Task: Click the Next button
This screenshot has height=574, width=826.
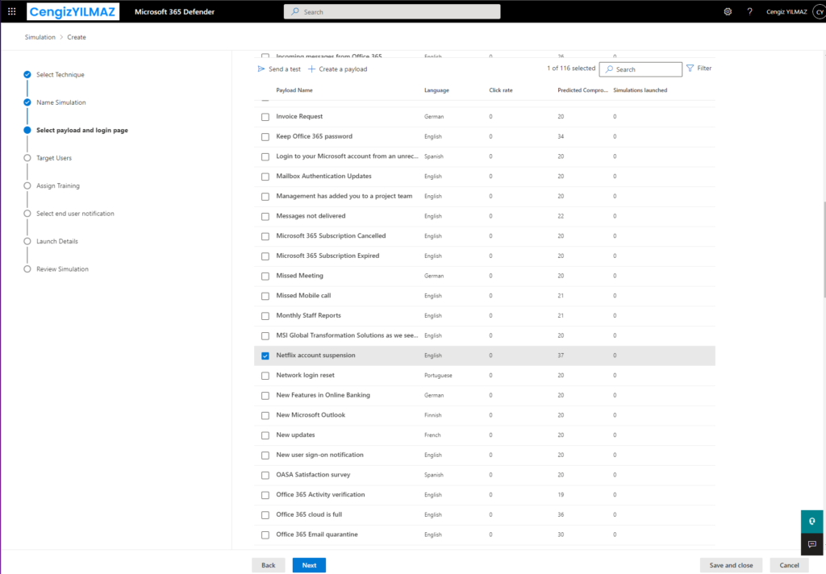Action: [309, 565]
